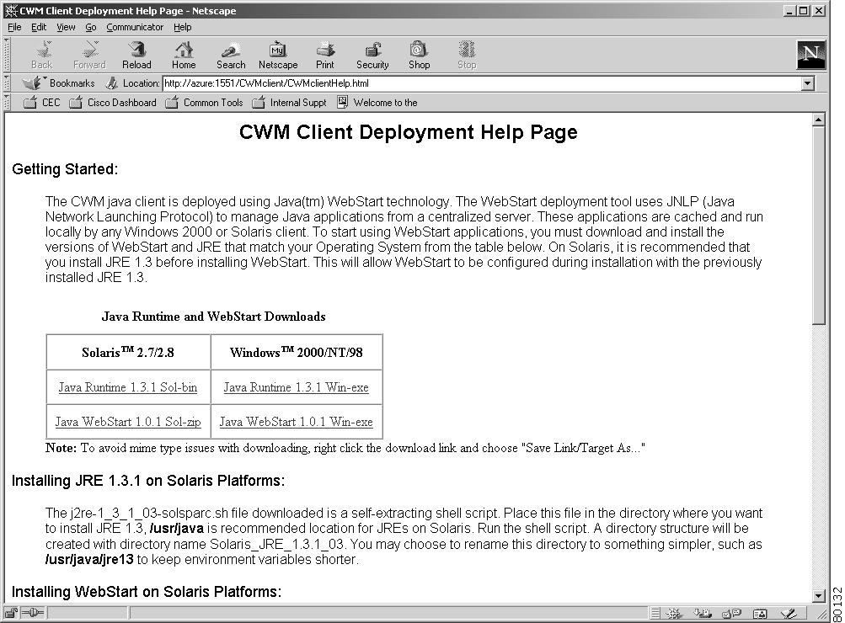
Task: Download Java WebStart 1.0.1 Win-exe
Action: [296, 422]
